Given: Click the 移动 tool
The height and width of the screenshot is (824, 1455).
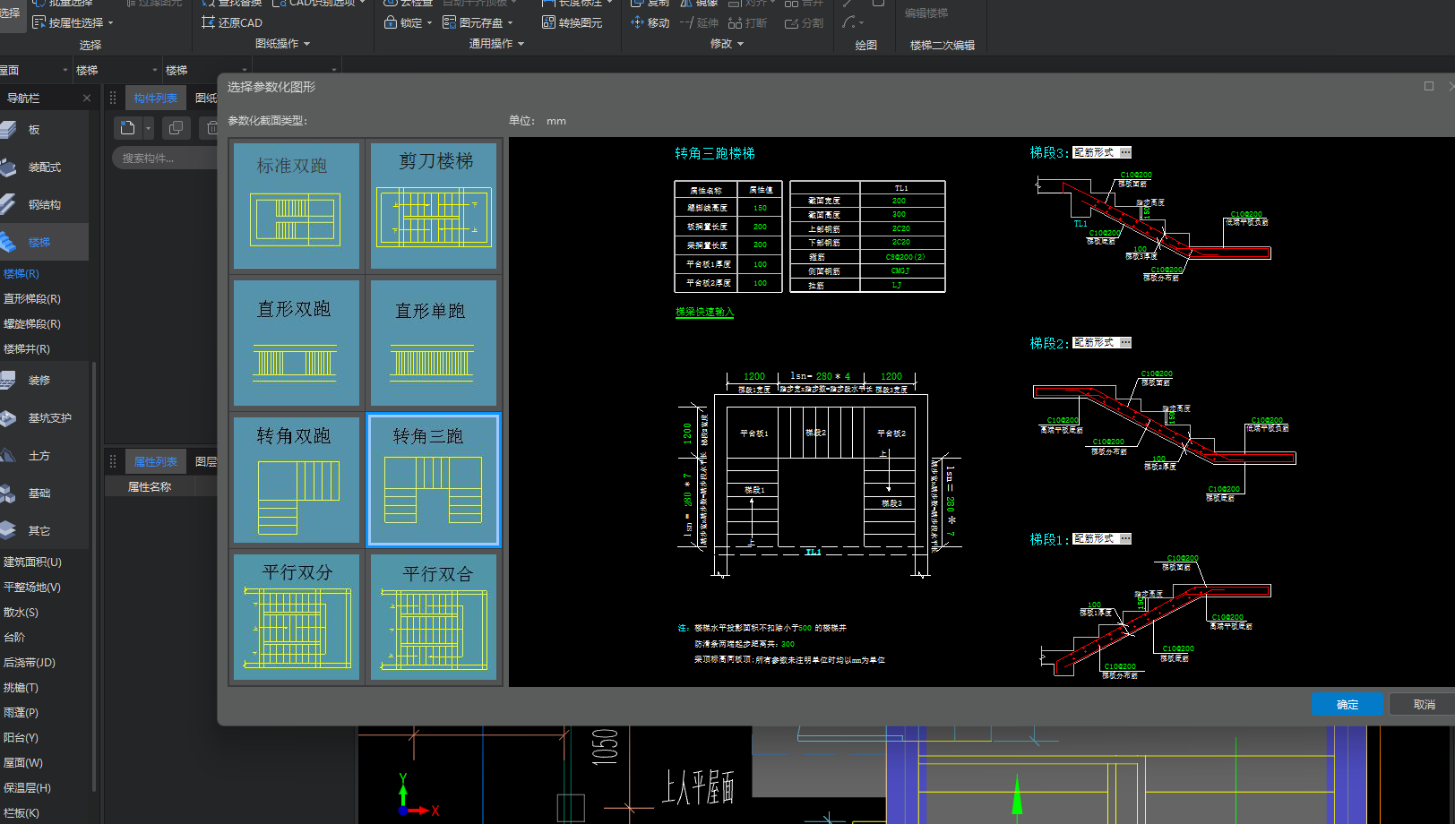Looking at the screenshot, I should [x=650, y=22].
